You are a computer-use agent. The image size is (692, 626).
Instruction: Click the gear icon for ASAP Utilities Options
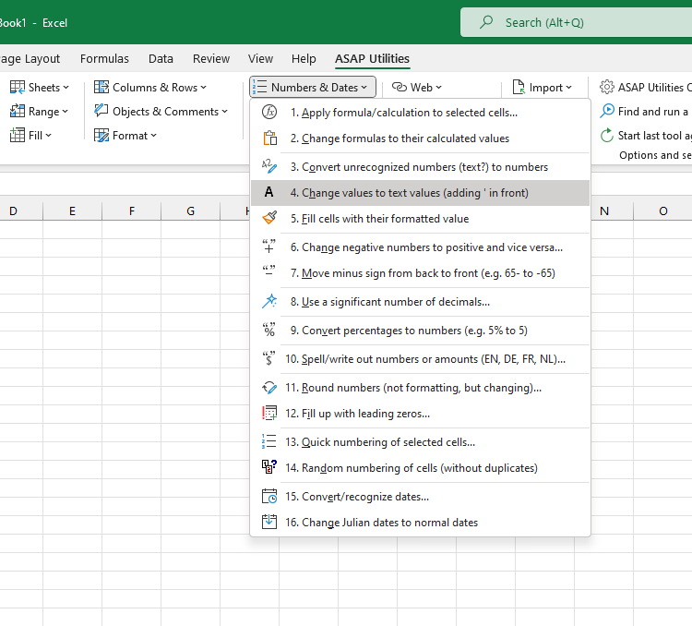607,87
